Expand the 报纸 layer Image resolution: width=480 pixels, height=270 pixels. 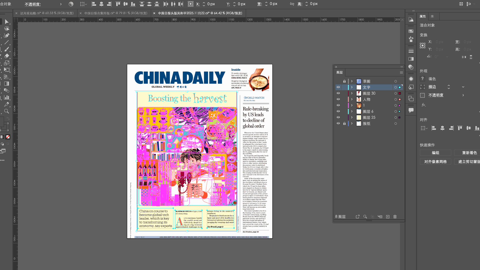[352, 124]
